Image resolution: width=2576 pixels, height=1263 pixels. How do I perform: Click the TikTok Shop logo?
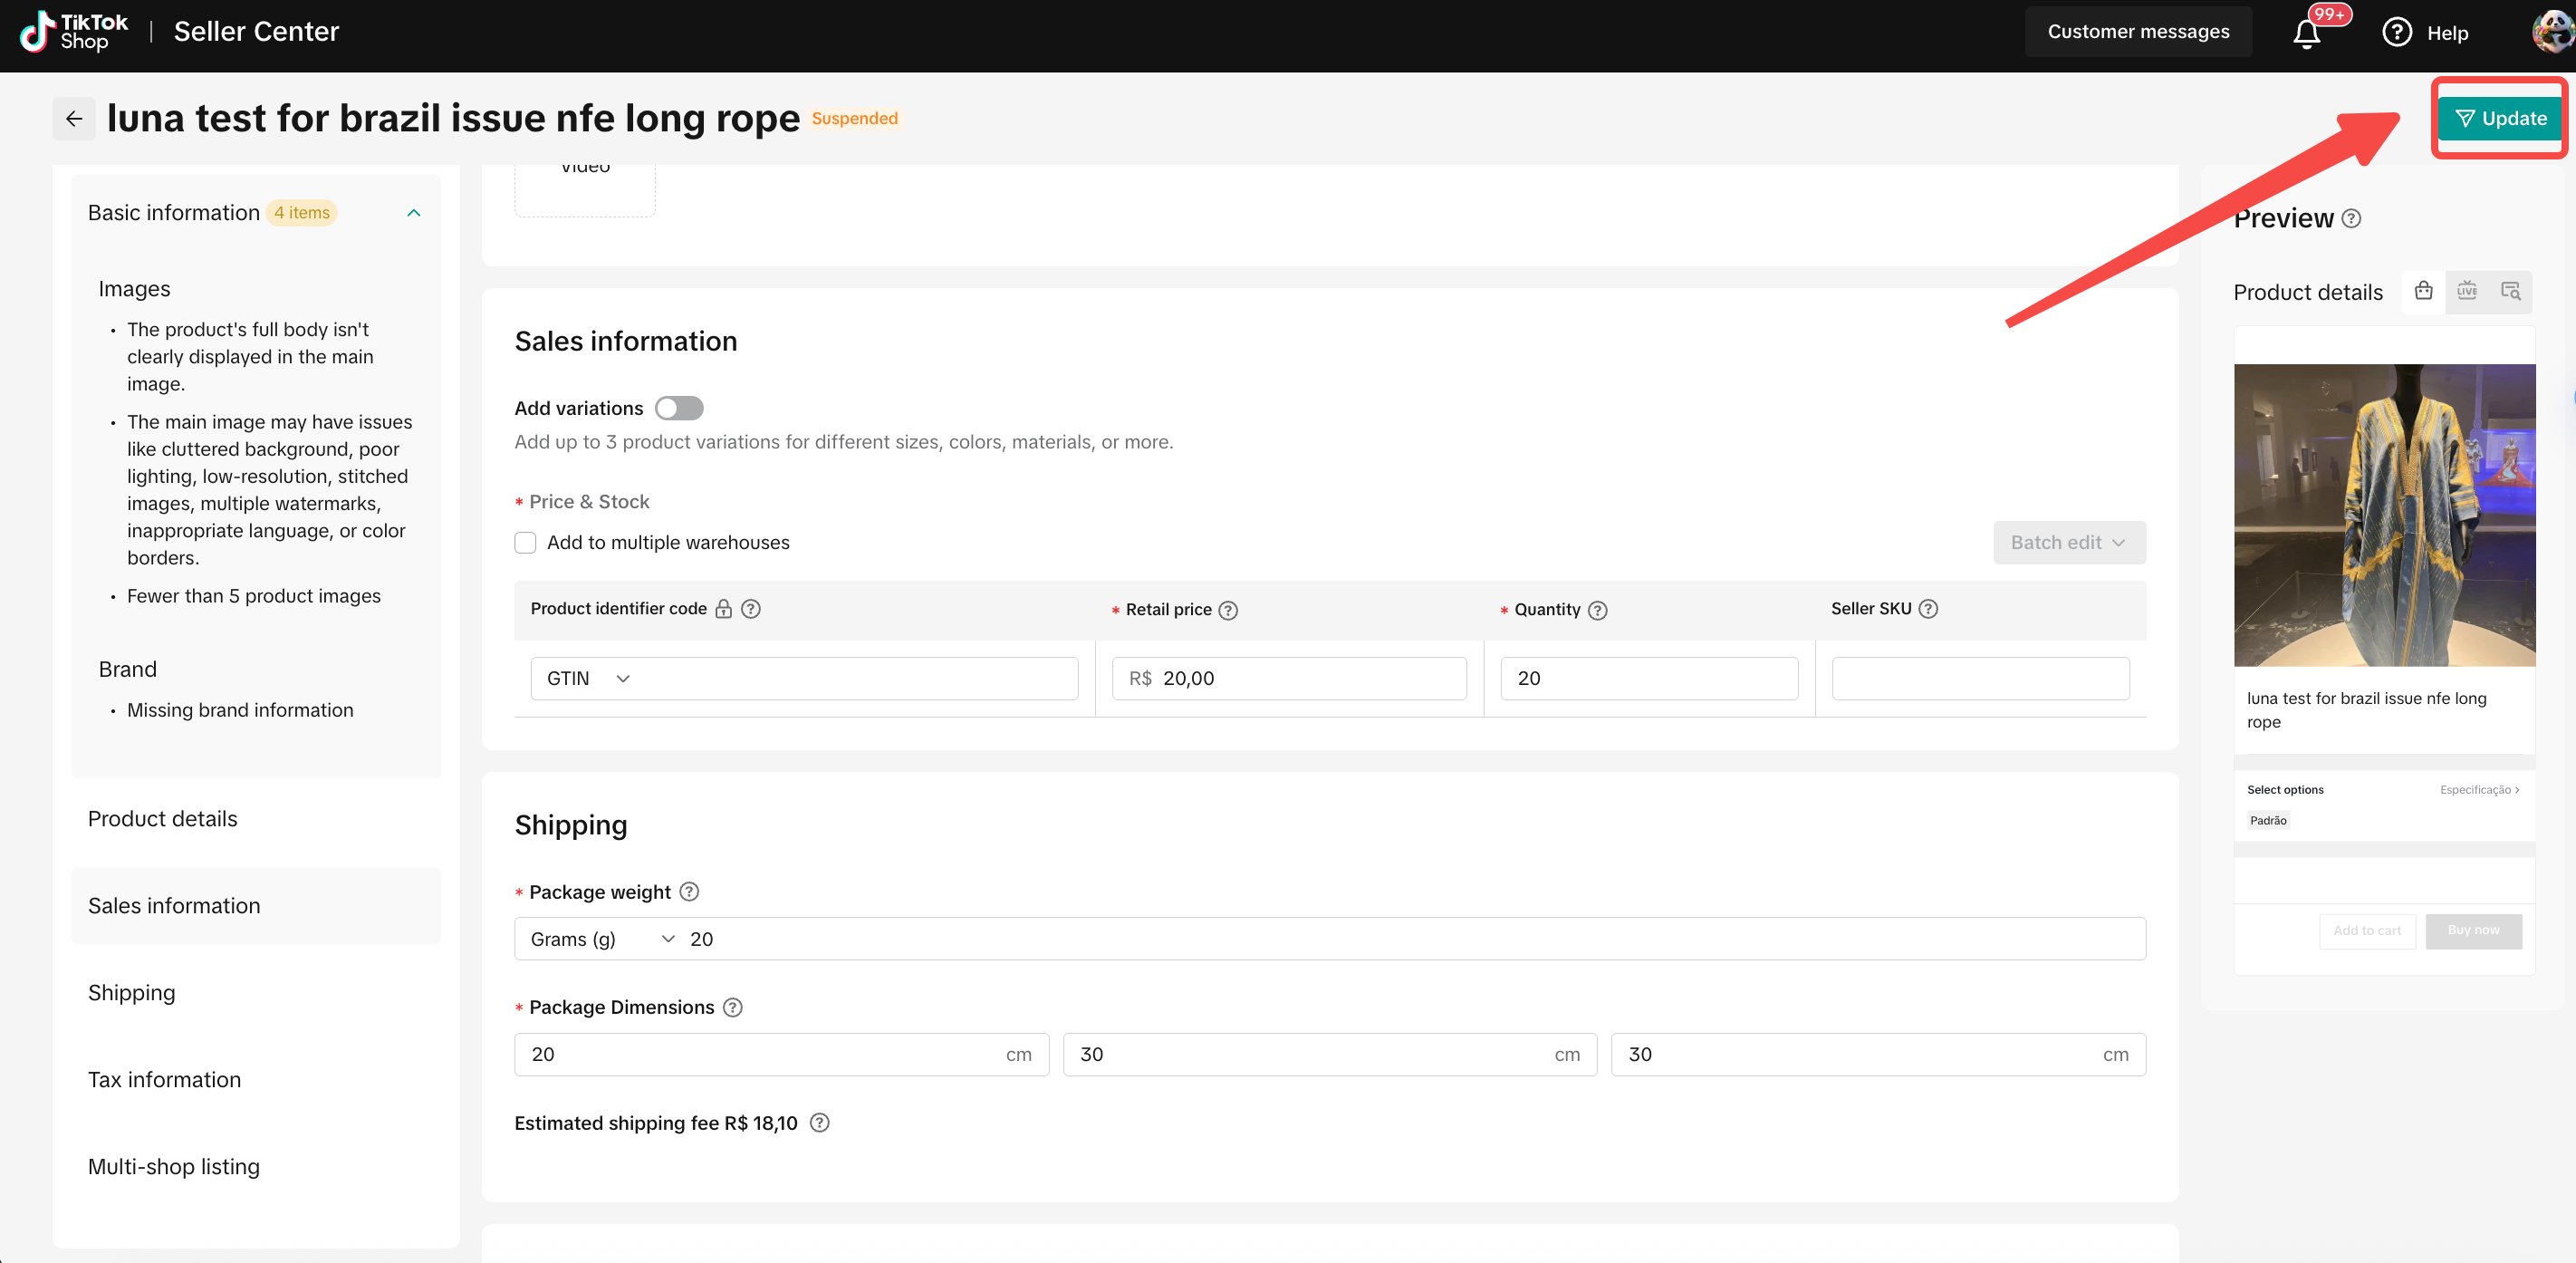click(74, 32)
